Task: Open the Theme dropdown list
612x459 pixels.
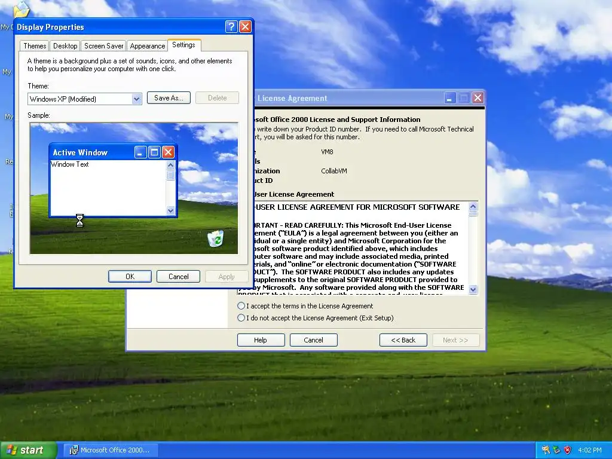Action: 136,99
